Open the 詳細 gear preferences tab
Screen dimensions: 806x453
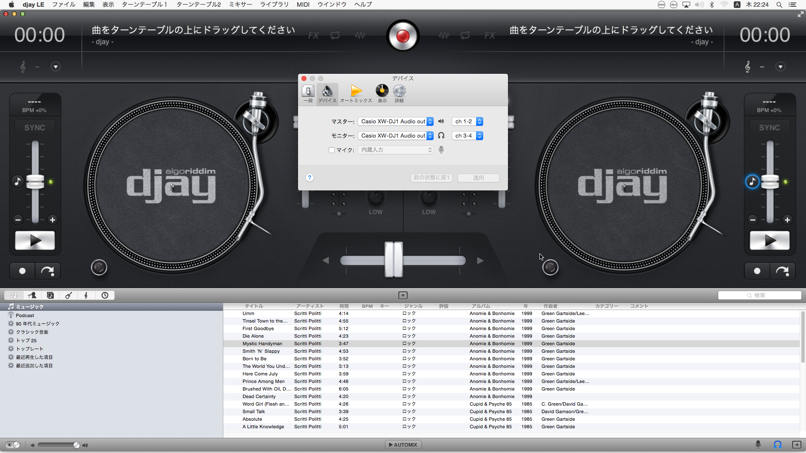399,94
